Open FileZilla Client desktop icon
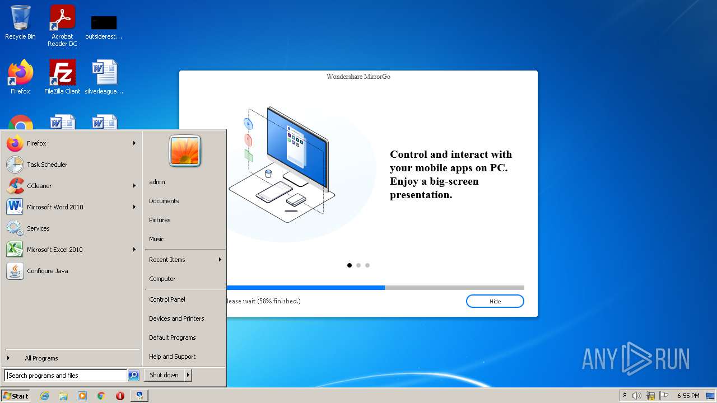The width and height of the screenshot is (717, 403). click(62, 77)
